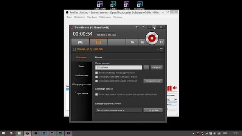Enable Bandicam always on top checkbox
The width and height of the screenshot is (242, 136).
pyautogui.click(x=96, y=73)
